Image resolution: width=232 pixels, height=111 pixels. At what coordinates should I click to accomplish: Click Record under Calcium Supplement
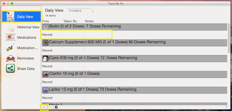pyautogui.click(x=47, y=50)
